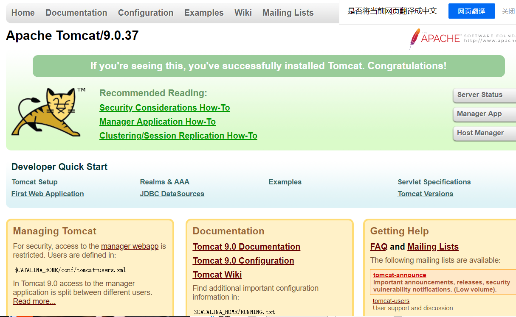This screenshot has width=516, height=317.
Task: Visit the Realms & AAA link
Action: [x=165, y=182]
